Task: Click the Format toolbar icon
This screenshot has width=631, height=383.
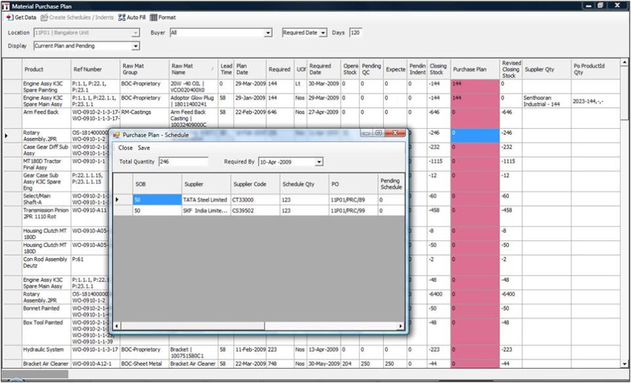Action: click(153, 17)
